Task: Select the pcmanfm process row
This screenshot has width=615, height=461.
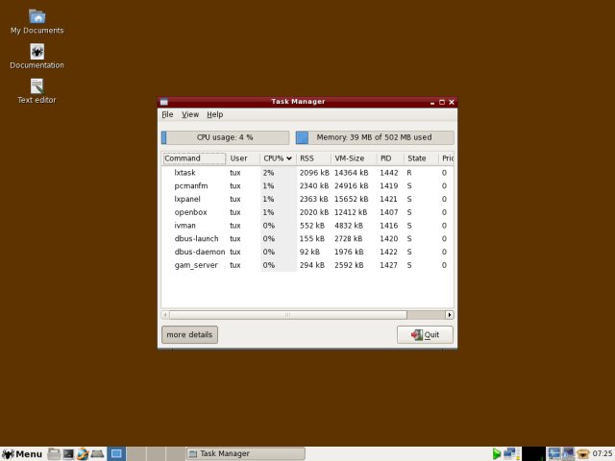Action: click(x=307, y=185)
